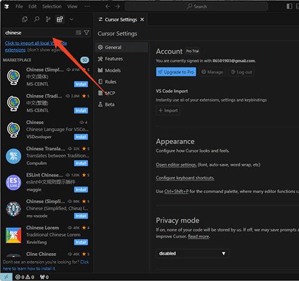The image size is (299, 281).
Task: Go back with the left arrow
Action: (x=107, y=6)
